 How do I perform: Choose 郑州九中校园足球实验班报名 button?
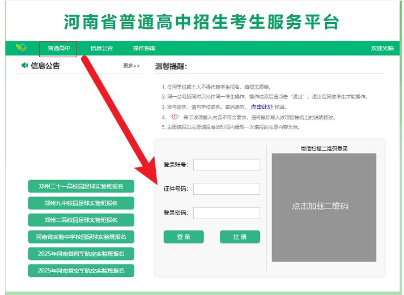pyautogui.click(x=81, y=203)
